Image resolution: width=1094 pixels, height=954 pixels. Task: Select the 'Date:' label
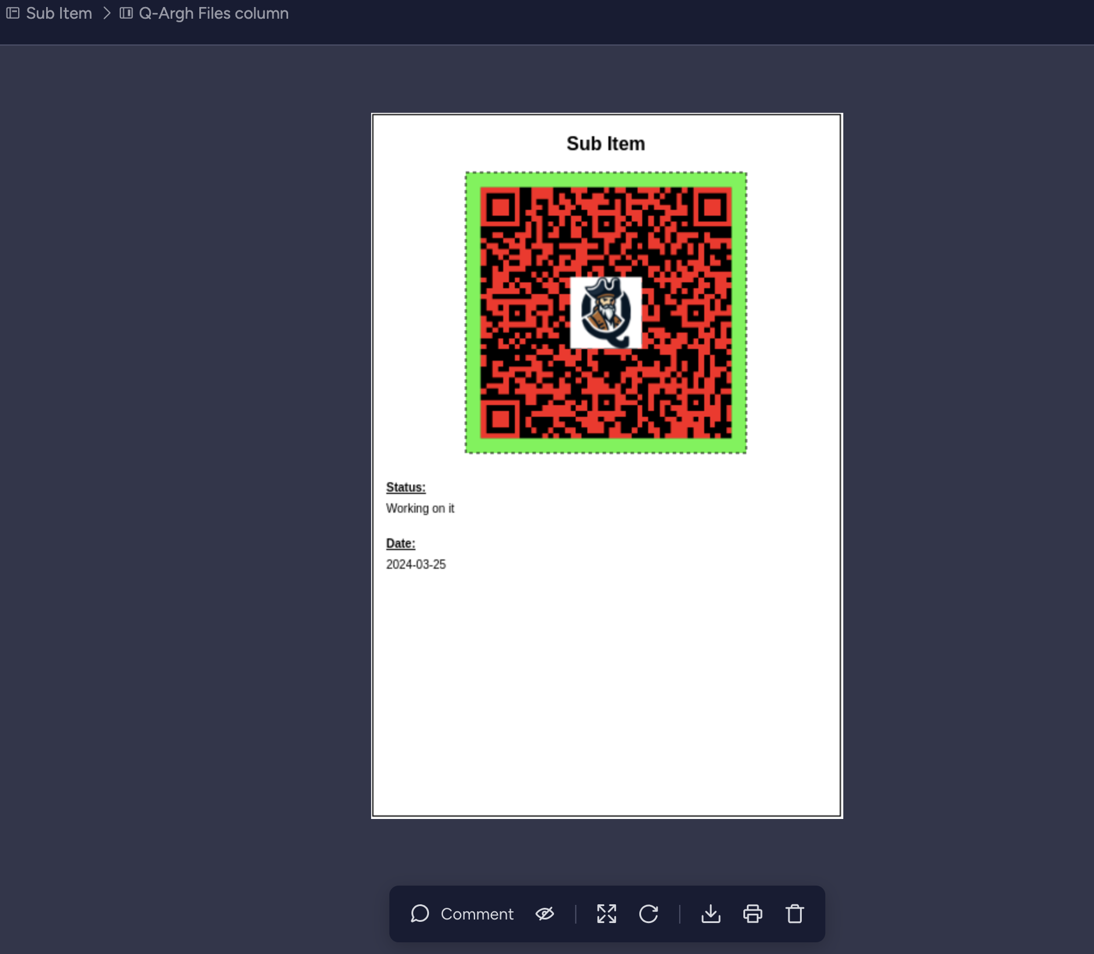pyautogui.click(x=400, y=544)
